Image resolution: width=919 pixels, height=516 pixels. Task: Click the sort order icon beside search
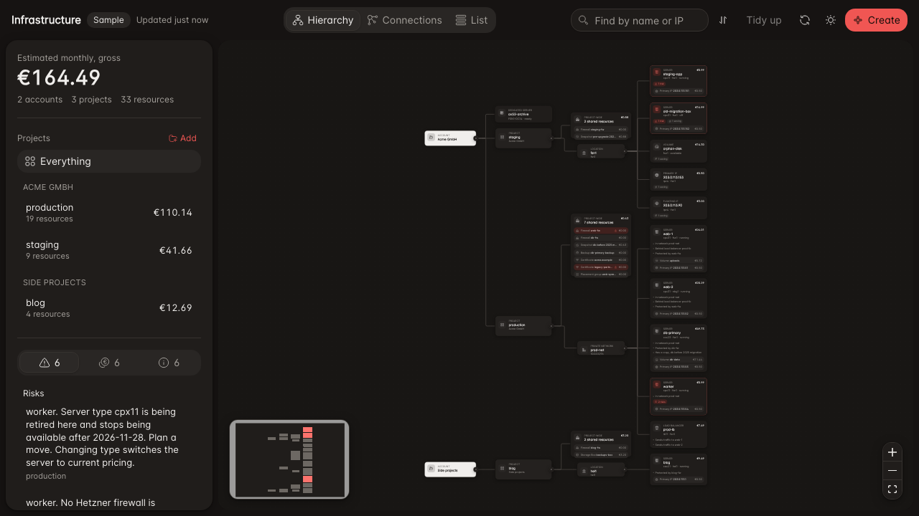723,20
